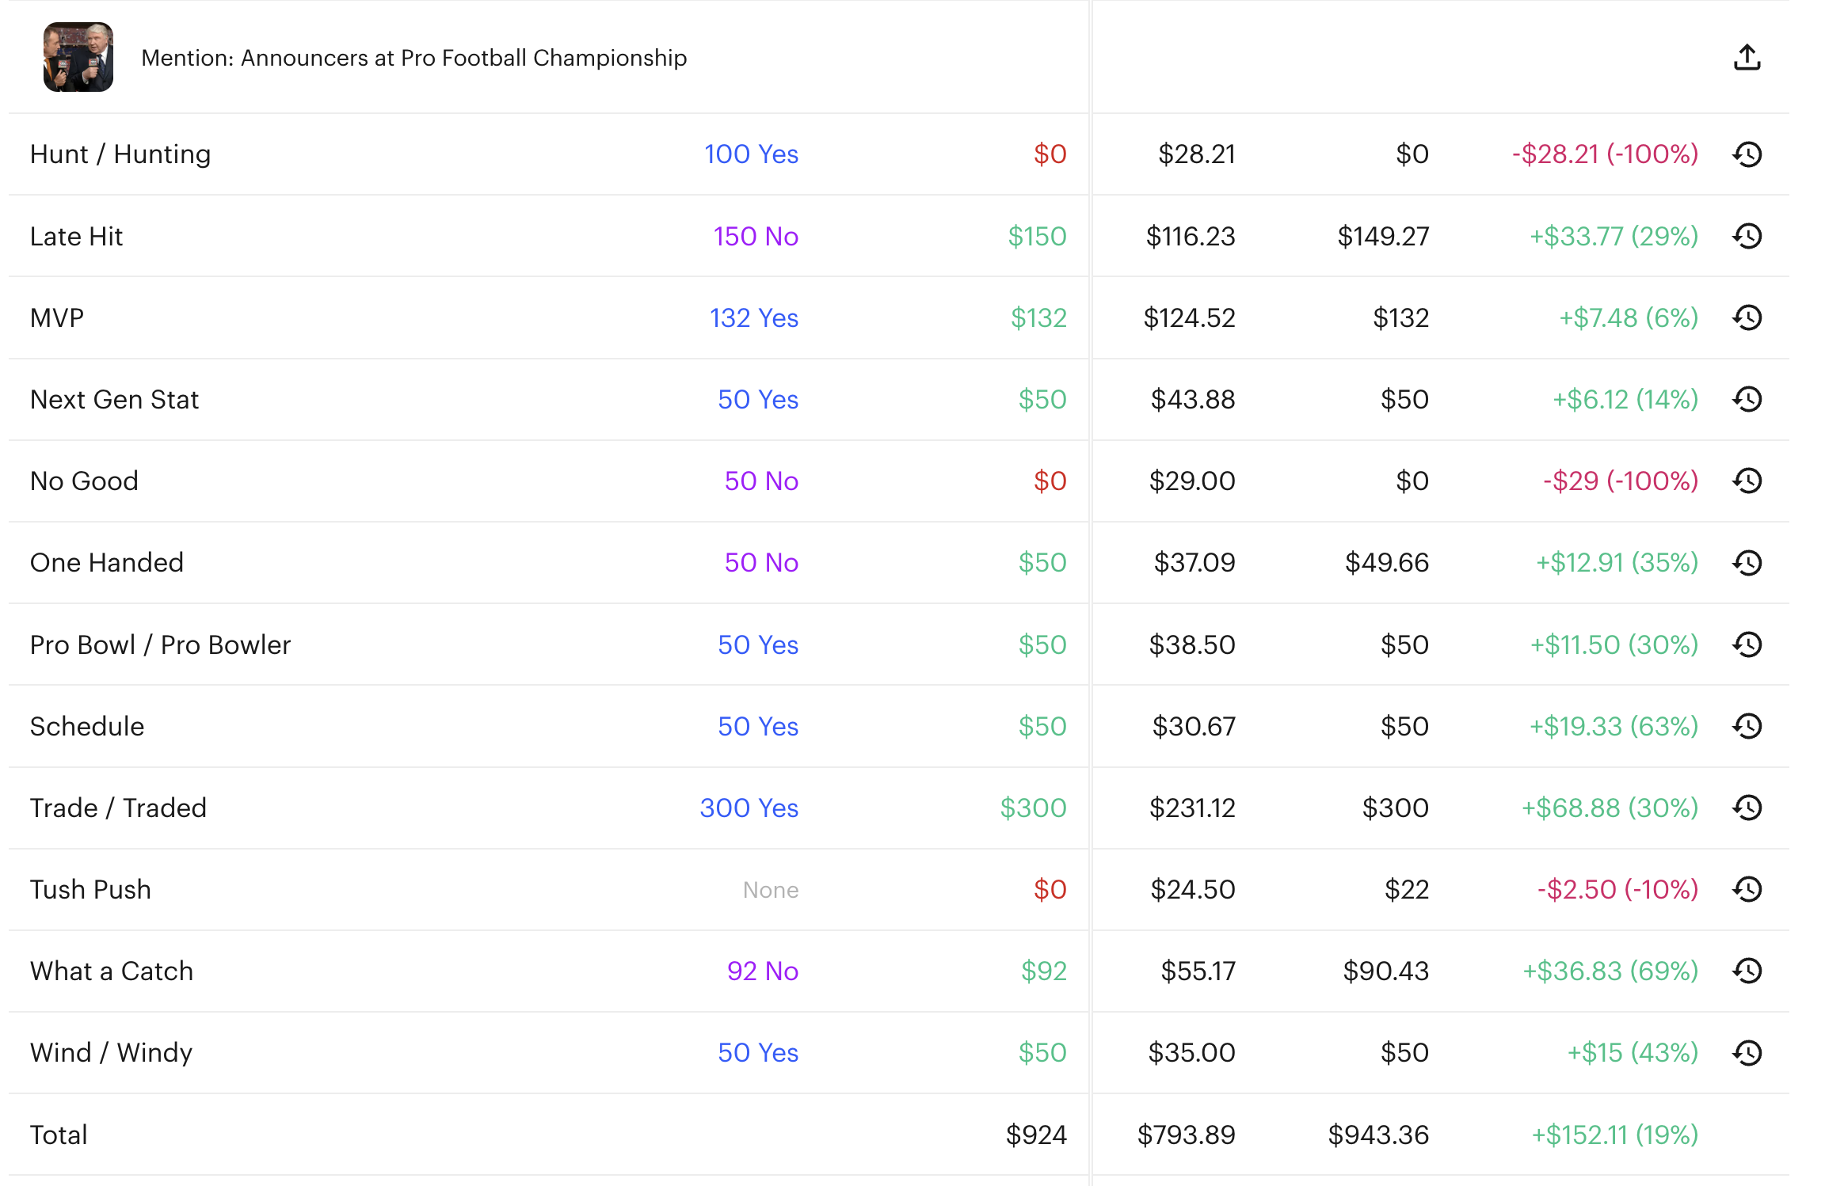Click the 92 No position text
This screenshot has height=1186, width=1825.
tap(762, 971)
